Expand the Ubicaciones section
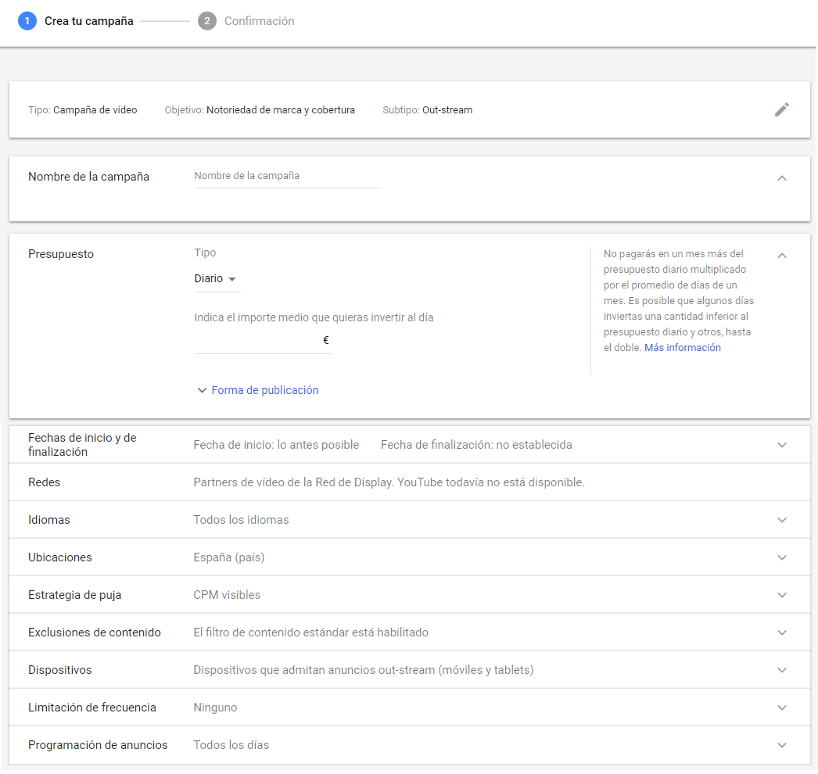The width and height of the screenshot is (818, 774). 781,557
